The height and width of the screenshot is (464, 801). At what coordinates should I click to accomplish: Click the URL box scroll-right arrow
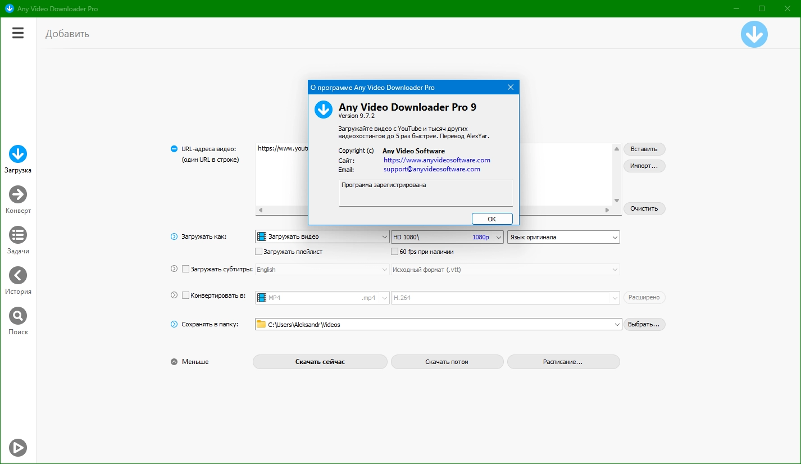coord(607,210)
